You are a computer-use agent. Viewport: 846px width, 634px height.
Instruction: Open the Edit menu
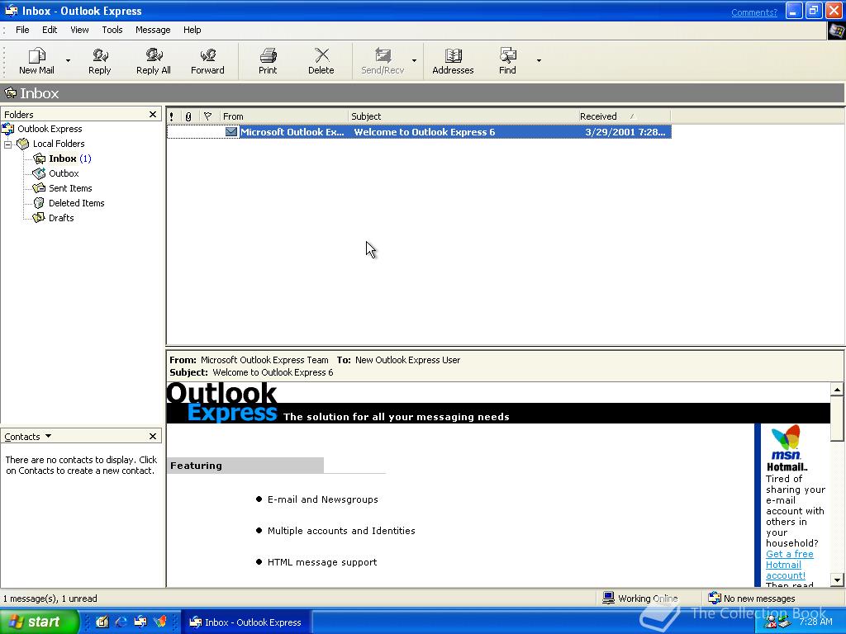point(50,30)
